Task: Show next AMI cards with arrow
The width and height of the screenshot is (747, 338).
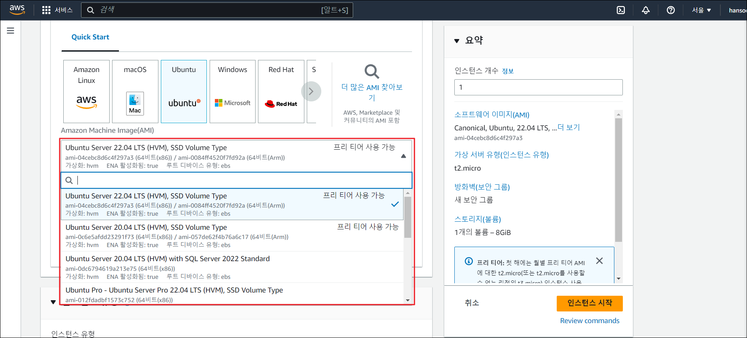Action: (311, 91)
